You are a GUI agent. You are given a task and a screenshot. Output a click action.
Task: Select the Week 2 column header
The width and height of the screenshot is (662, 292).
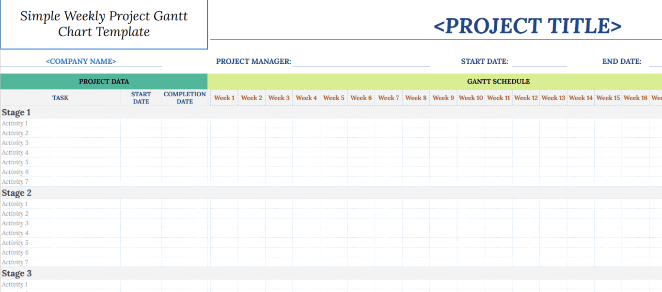[252, 98]
